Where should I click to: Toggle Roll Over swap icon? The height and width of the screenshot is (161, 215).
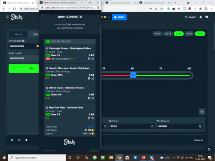[152, 126]
